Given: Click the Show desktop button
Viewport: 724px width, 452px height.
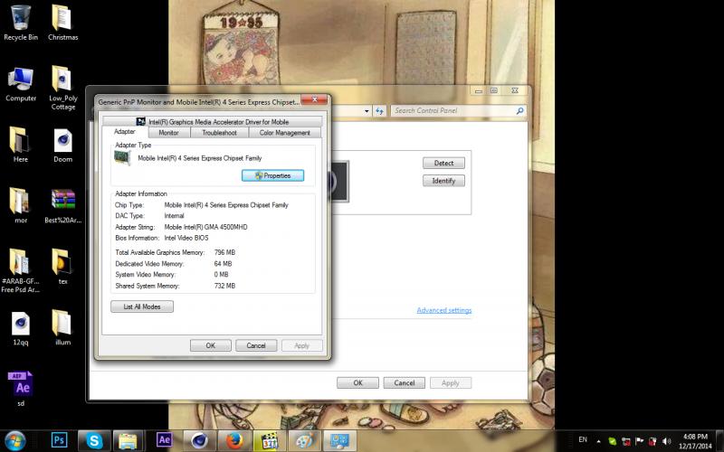Looking at the screenshot, I should tap(720, 441).
